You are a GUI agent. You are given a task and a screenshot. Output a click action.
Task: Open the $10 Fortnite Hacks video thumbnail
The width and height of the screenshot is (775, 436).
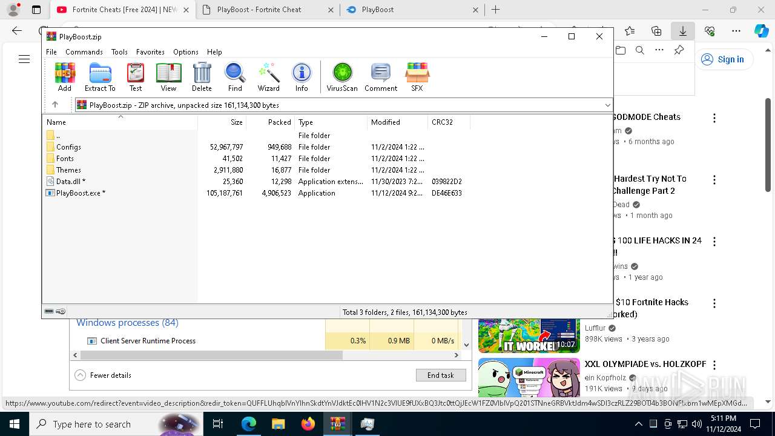pos(529,335)
